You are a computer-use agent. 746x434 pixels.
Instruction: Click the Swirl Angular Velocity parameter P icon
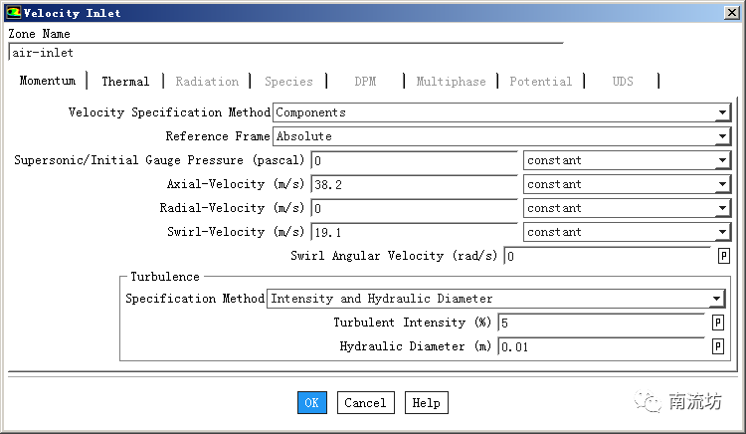tap(723, 256)
